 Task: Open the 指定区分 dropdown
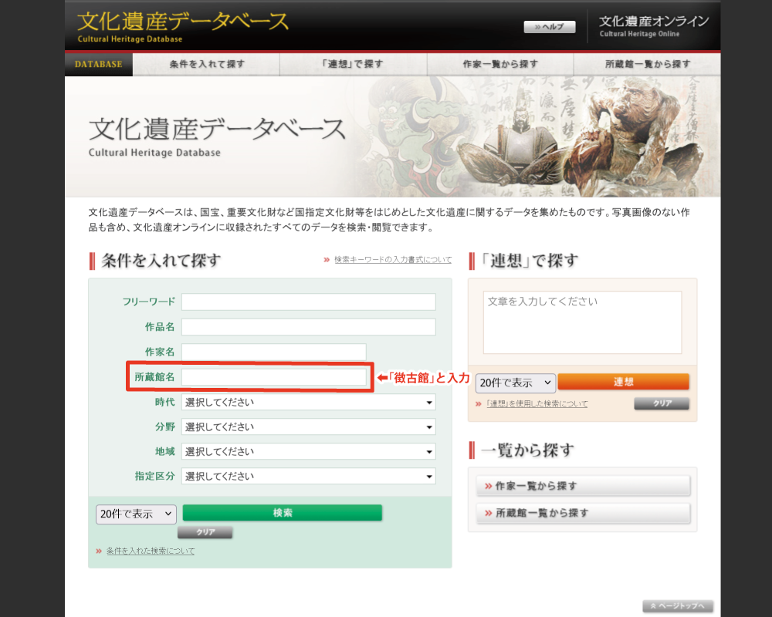pos(308,477)
